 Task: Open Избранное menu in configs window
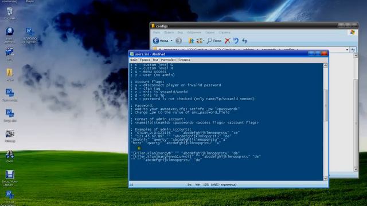[194, 33]
